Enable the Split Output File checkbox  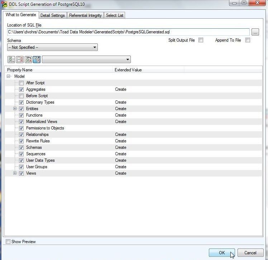pyautogui.click(x=201, y=40)
